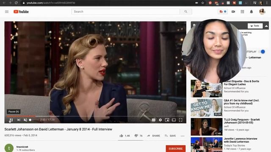Viewport: 271px width, 152px height.
Task: Toggle the Autoplay switch
Action: 262,52
